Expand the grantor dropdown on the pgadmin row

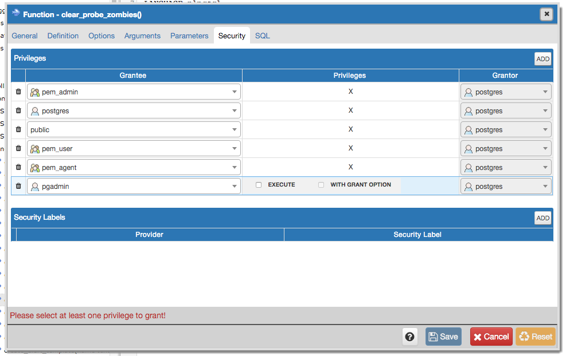tap(547, 185)
